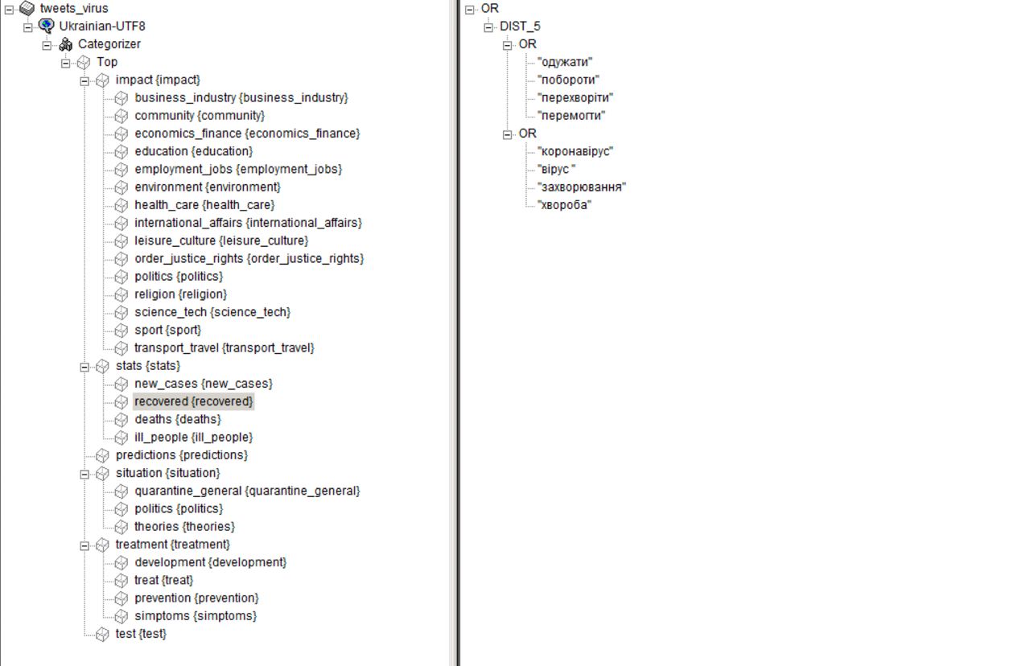
Task: Select the new_cases category
Action: [204, 384]
